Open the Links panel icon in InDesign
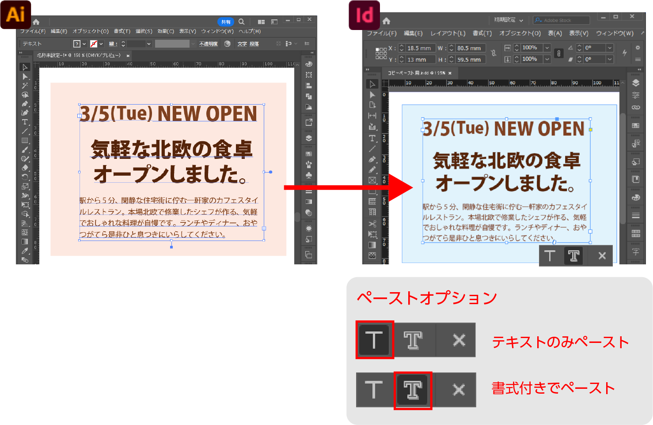The height and width of the screenshot is (425, 653). [637, 107]
